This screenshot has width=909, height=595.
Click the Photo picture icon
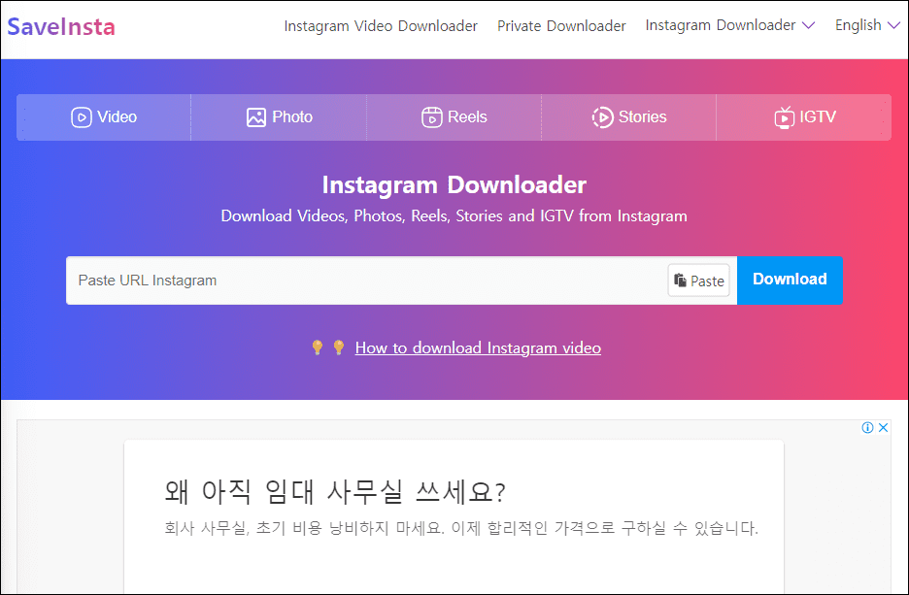255,117
